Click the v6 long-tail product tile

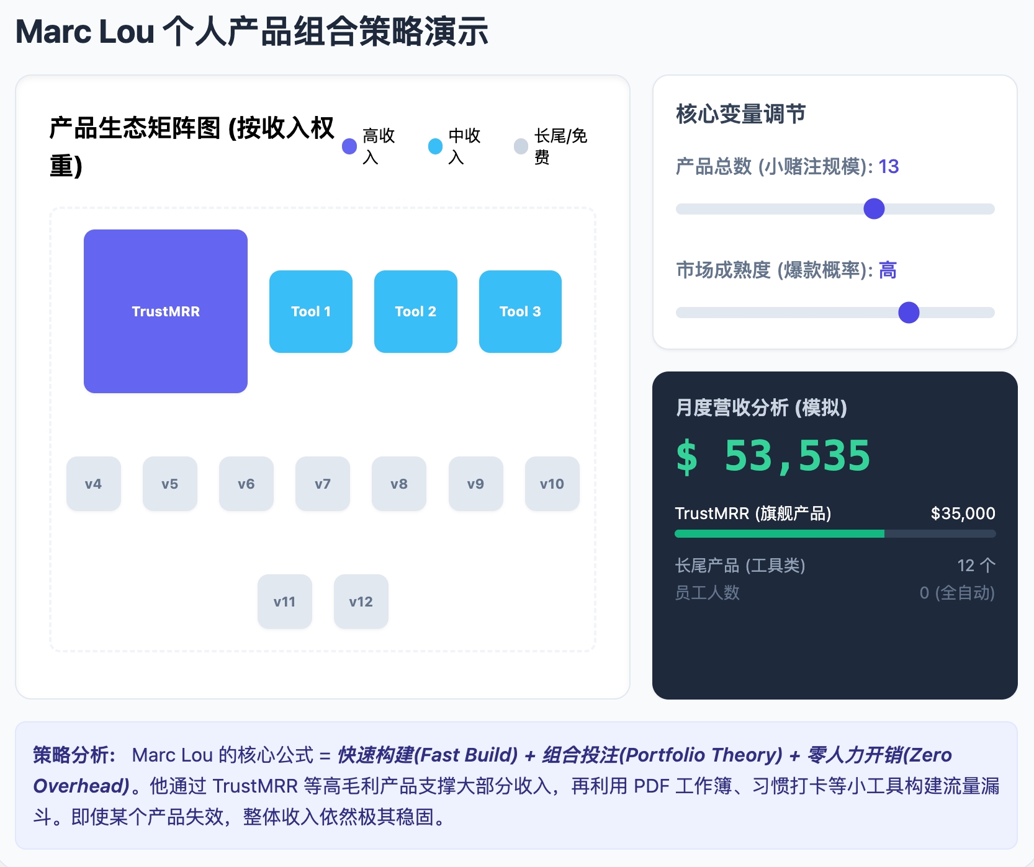tap(246, 484)
